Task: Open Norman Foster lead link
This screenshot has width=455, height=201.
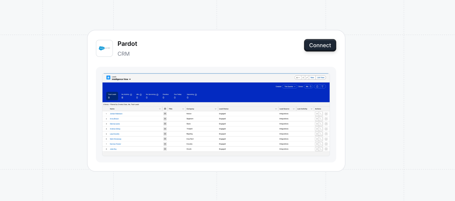Action: point(115,144)
